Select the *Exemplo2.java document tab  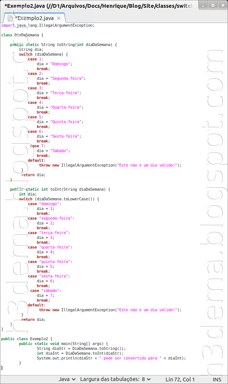35,18
